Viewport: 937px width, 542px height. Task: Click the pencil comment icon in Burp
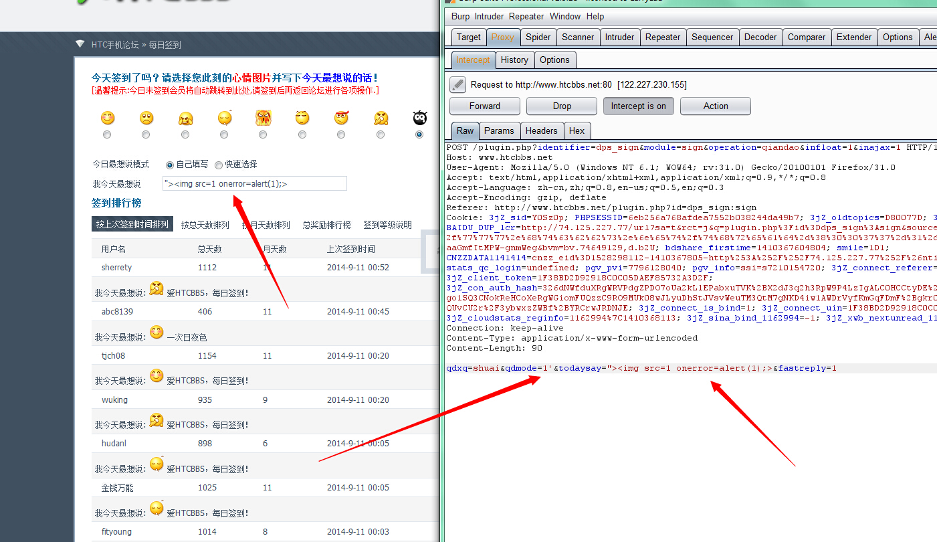(457, 84)
